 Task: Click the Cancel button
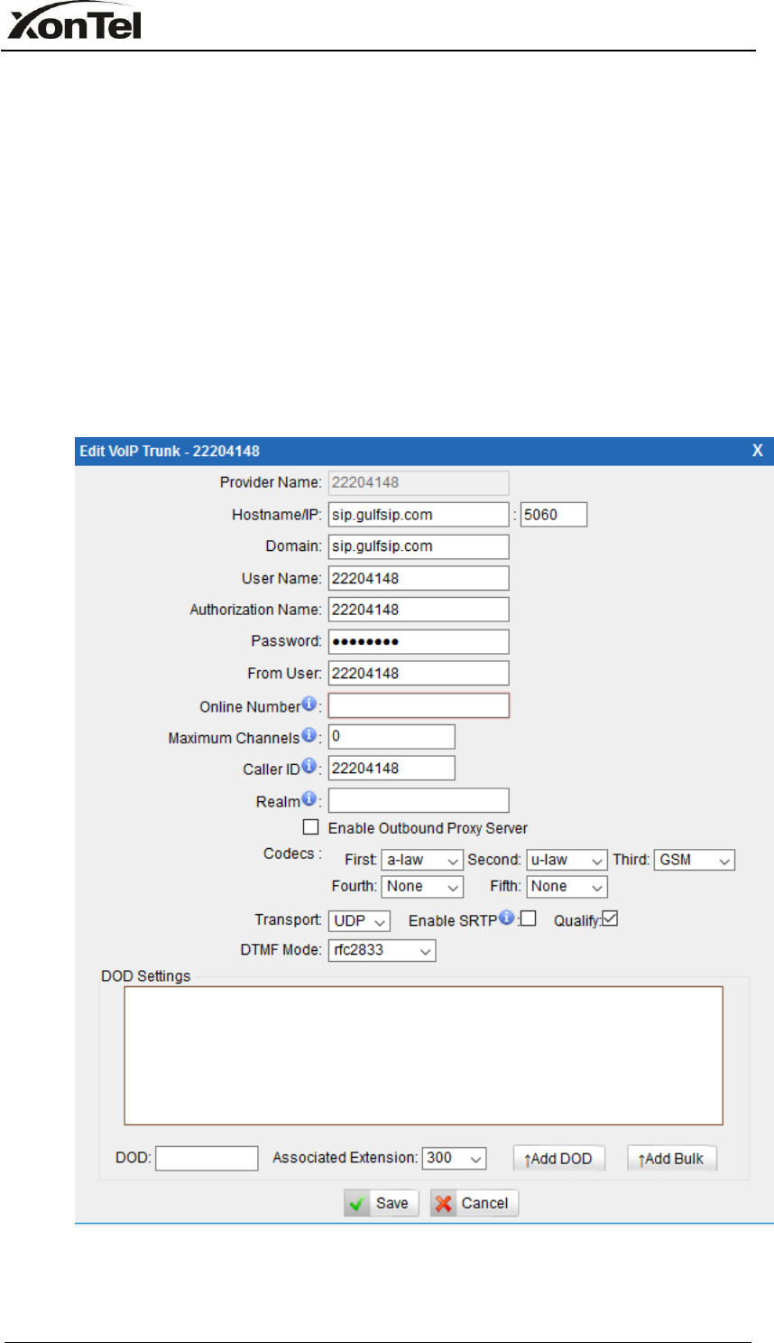pyautogui.click(x=475, y=1203)
